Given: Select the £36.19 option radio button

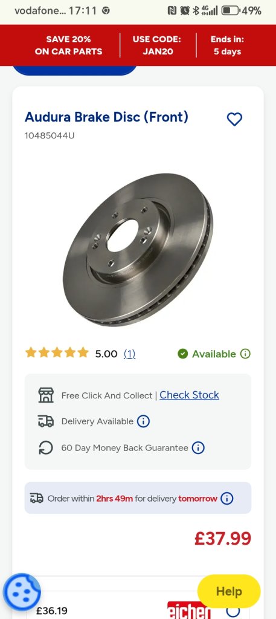Looking at the screenshot, I should (x=233, y=611).
